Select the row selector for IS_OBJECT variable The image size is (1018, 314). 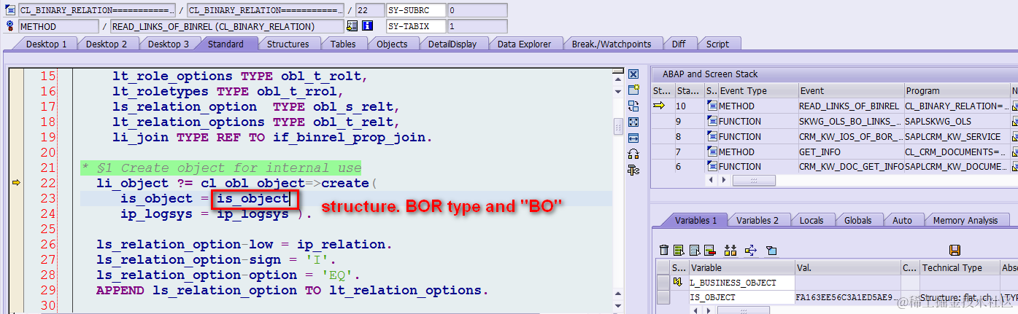click(x=663, y=297)
